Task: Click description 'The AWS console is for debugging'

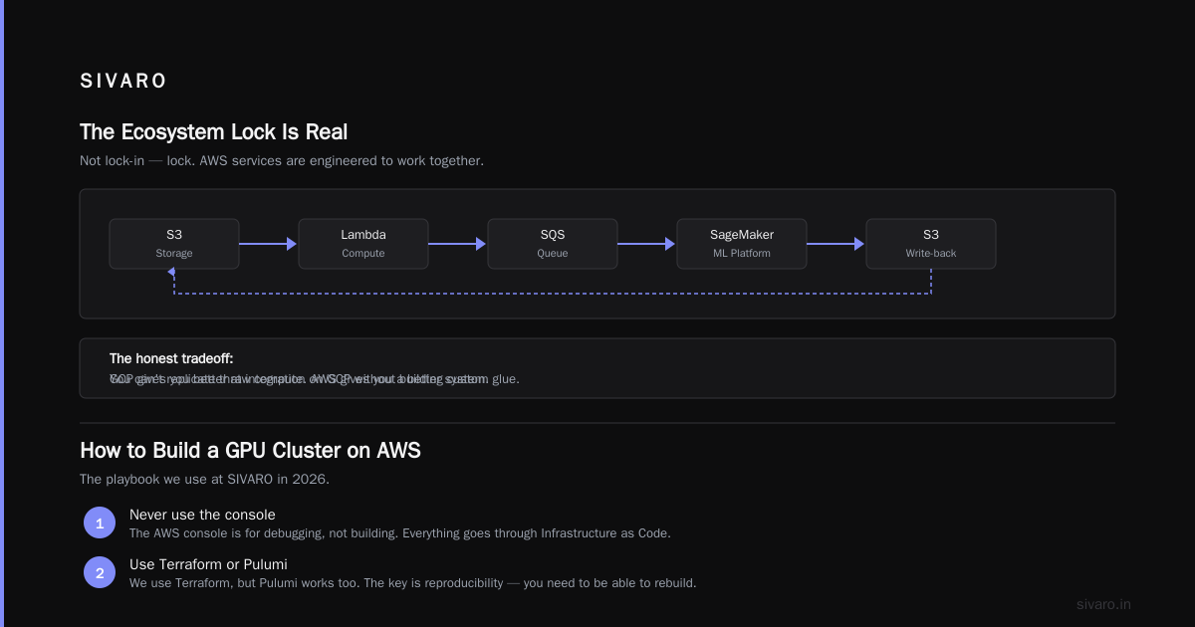Action: 400,533
